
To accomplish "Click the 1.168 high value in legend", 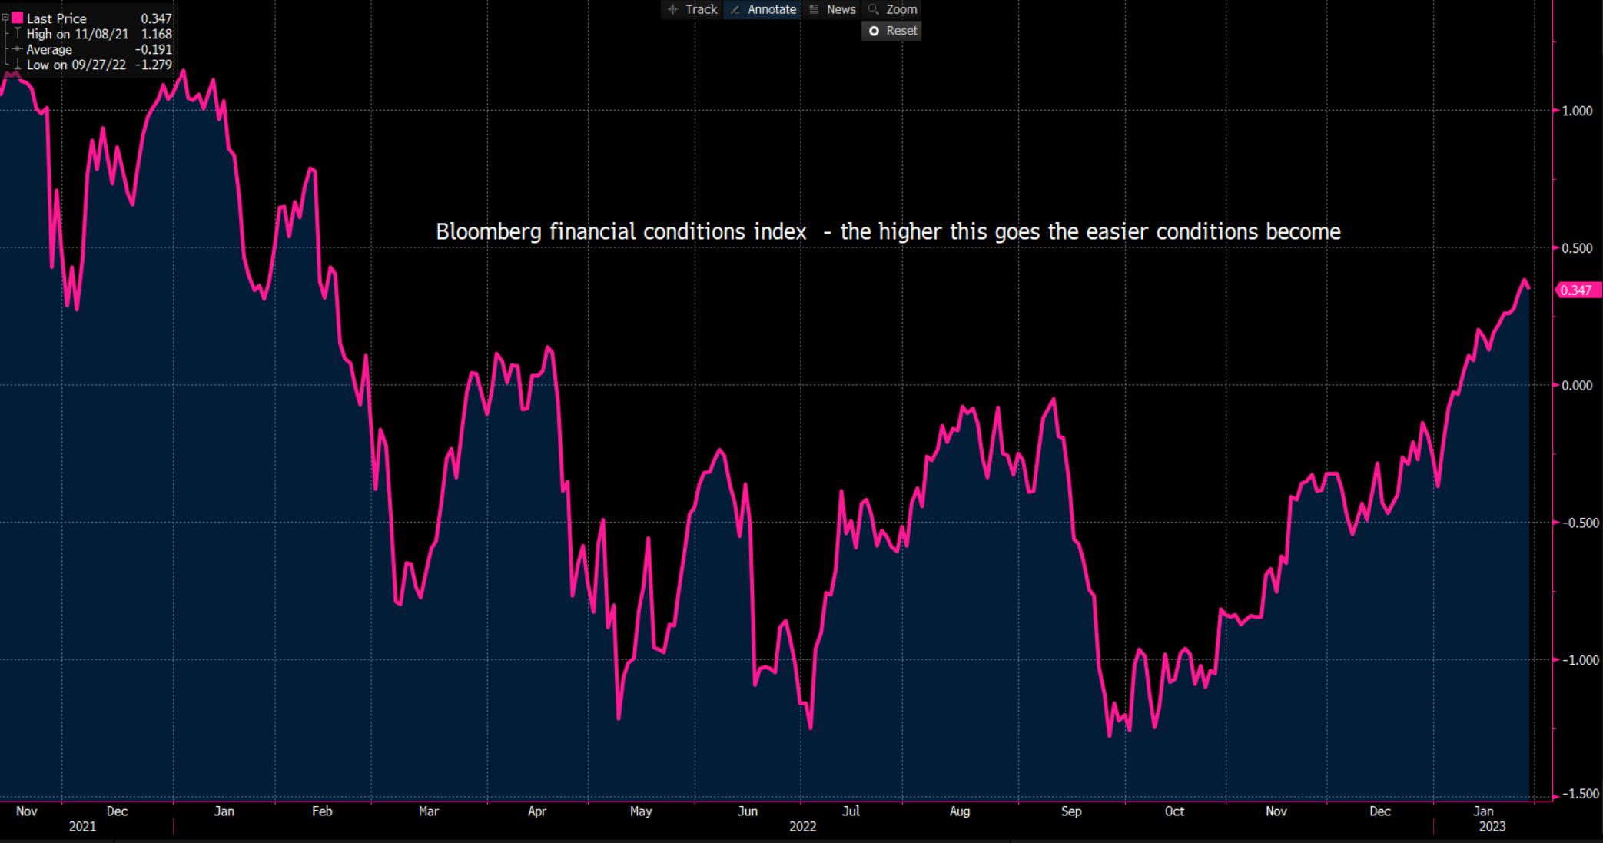I will pos(156,34).
